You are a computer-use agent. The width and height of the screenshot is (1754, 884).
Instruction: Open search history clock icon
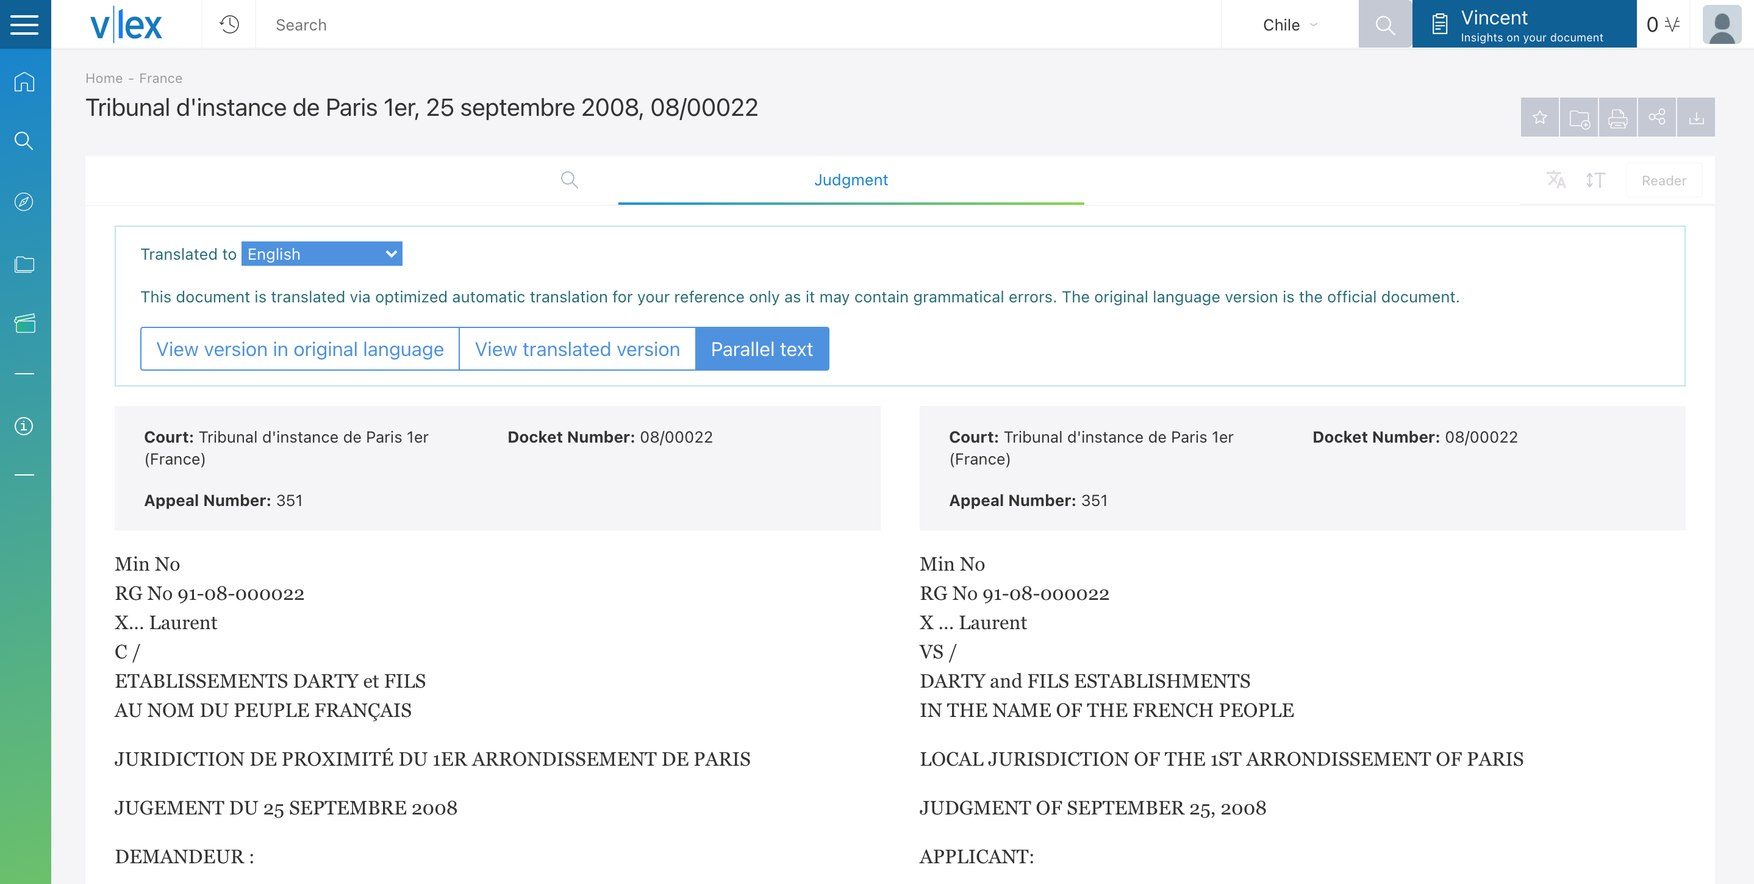pyautogui.click(x=229, y=24)
